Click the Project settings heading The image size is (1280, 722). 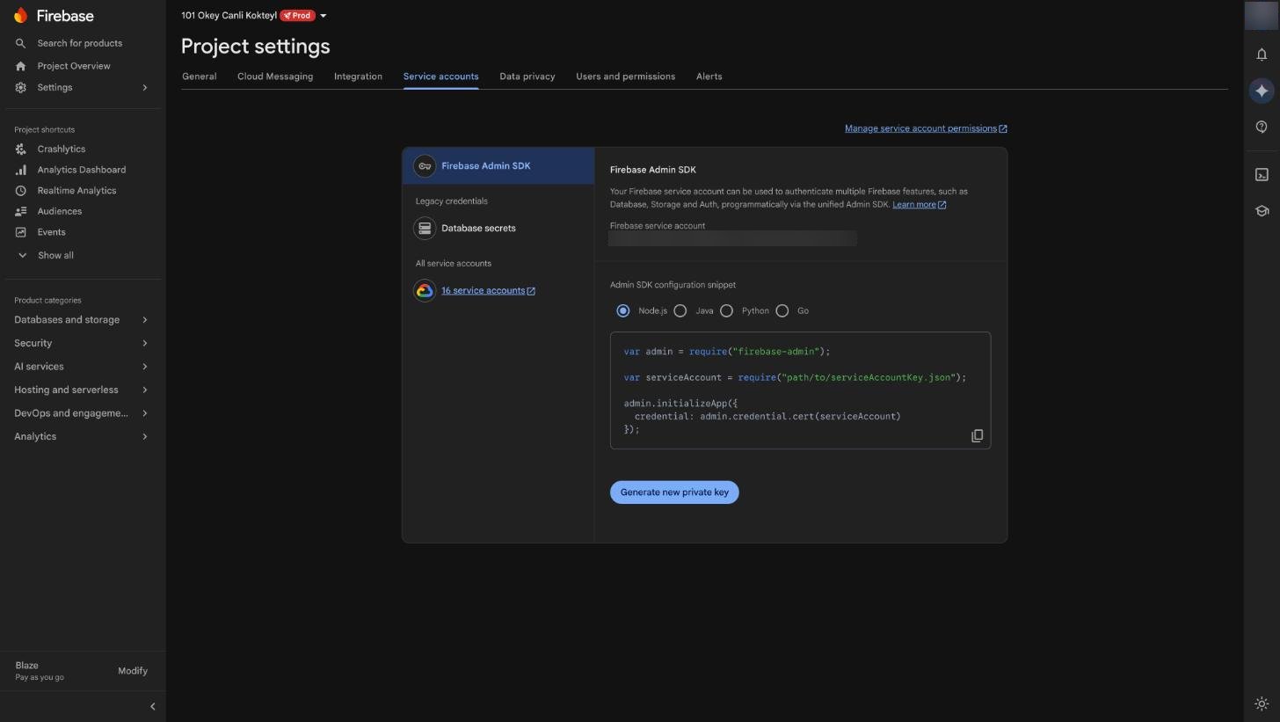pyautogui.click(x=256, y=47)
